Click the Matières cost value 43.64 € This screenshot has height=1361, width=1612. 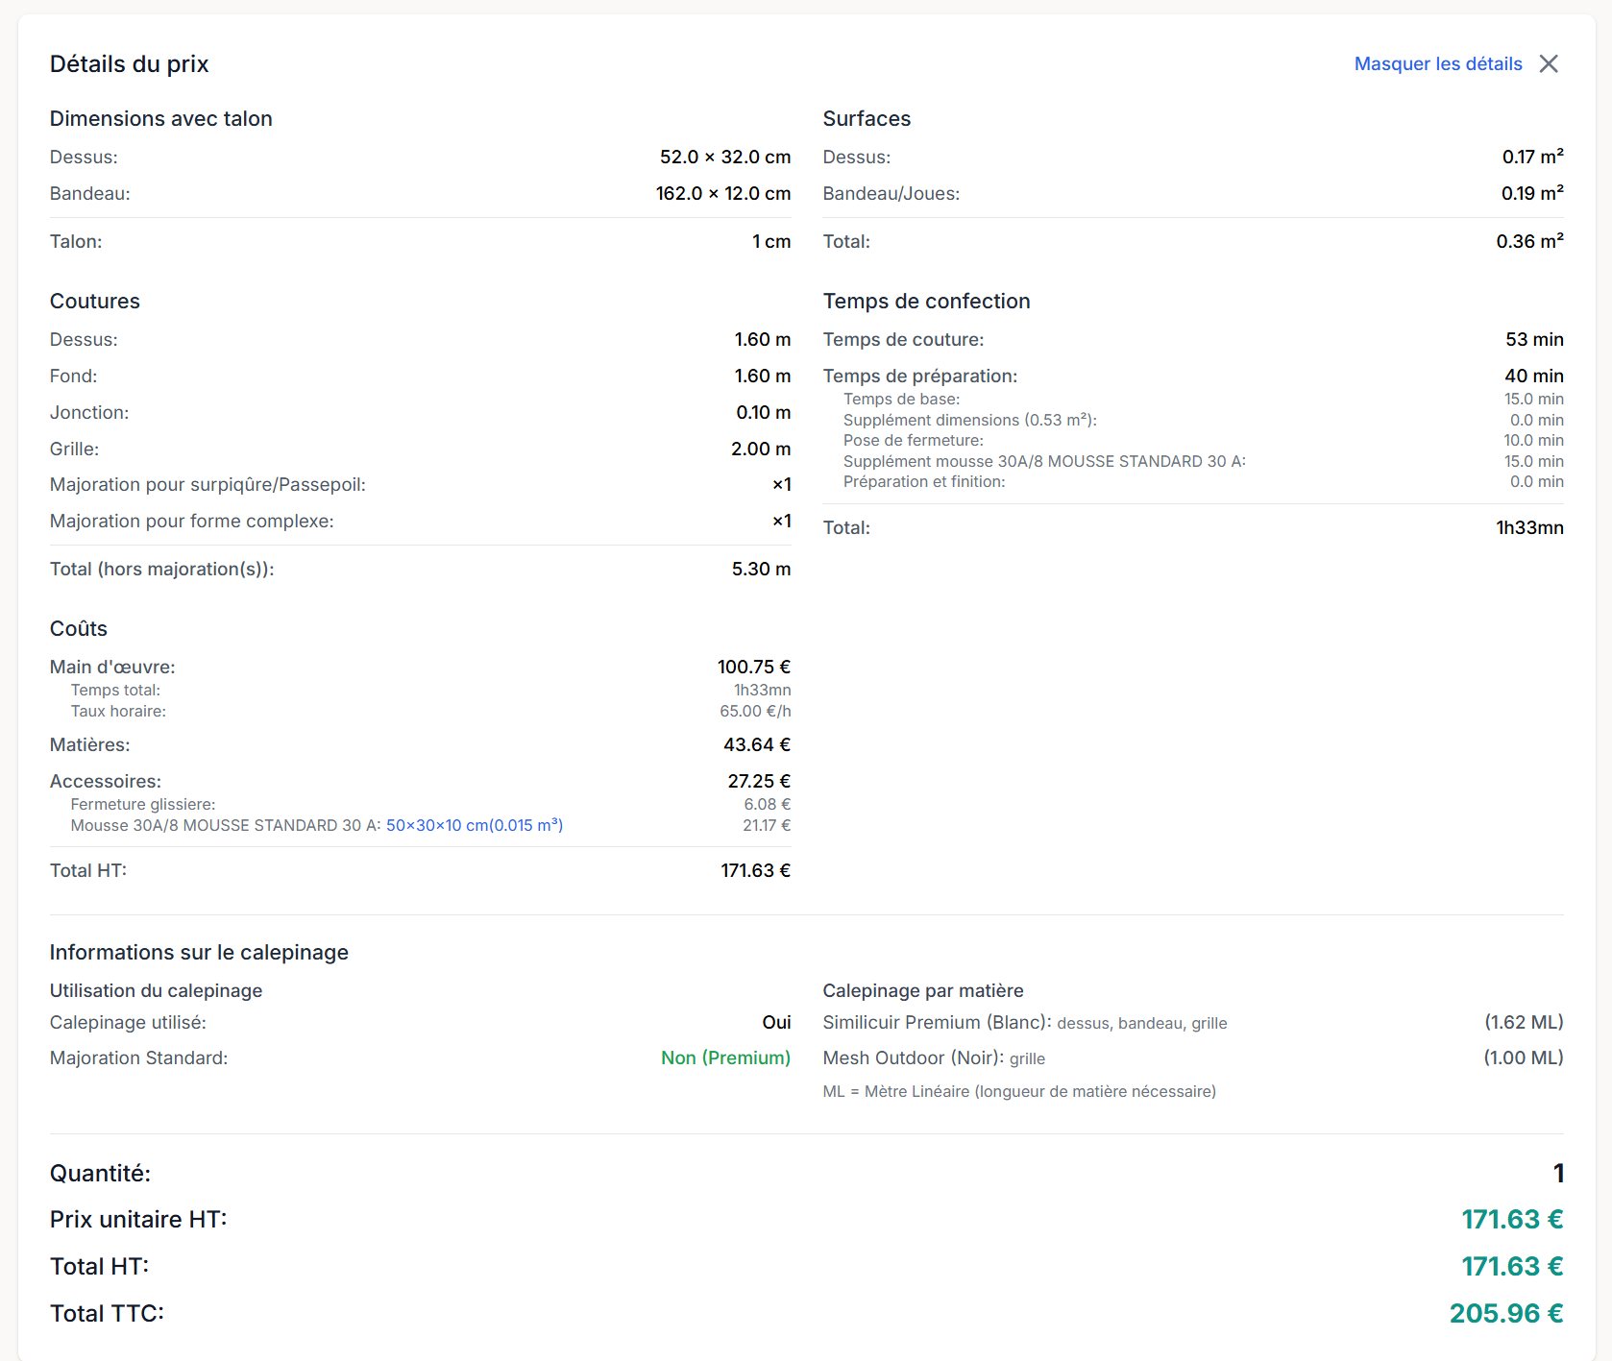[x=756, y=744]
